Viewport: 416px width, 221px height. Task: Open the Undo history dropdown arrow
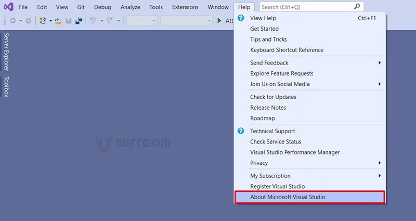tap(101, 21)
